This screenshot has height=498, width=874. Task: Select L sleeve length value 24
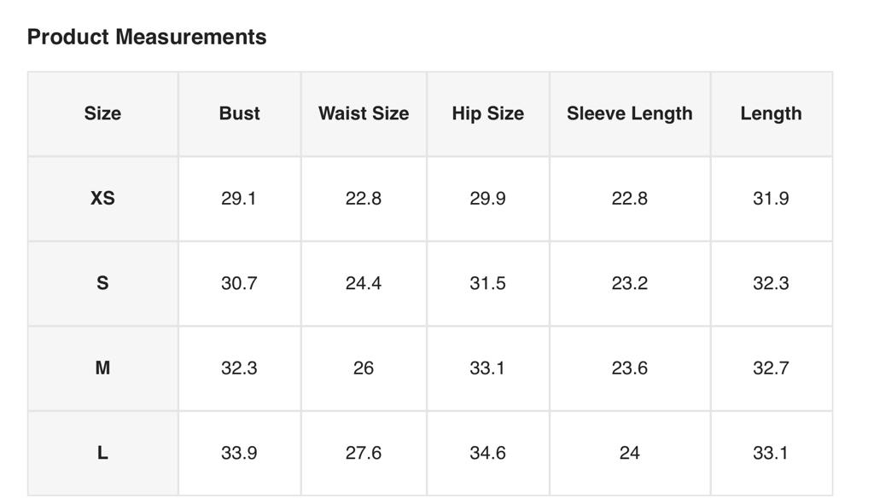pos(629,453)
